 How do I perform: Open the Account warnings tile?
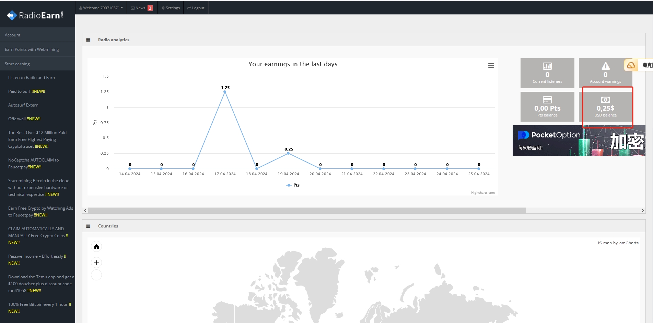click(605, 73)
